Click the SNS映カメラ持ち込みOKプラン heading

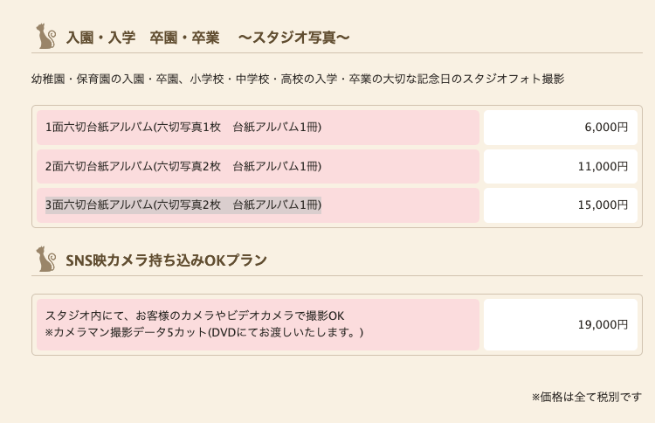tap(166, 260)
